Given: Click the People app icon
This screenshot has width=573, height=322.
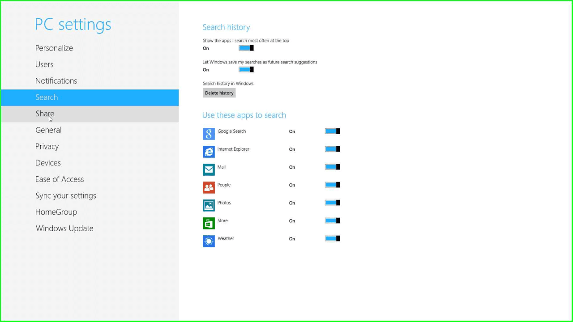Looking at the screenshot, I should coord(209,187).
